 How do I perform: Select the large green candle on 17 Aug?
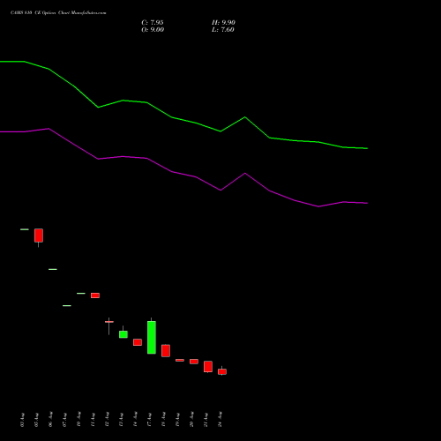click(152, 337)
